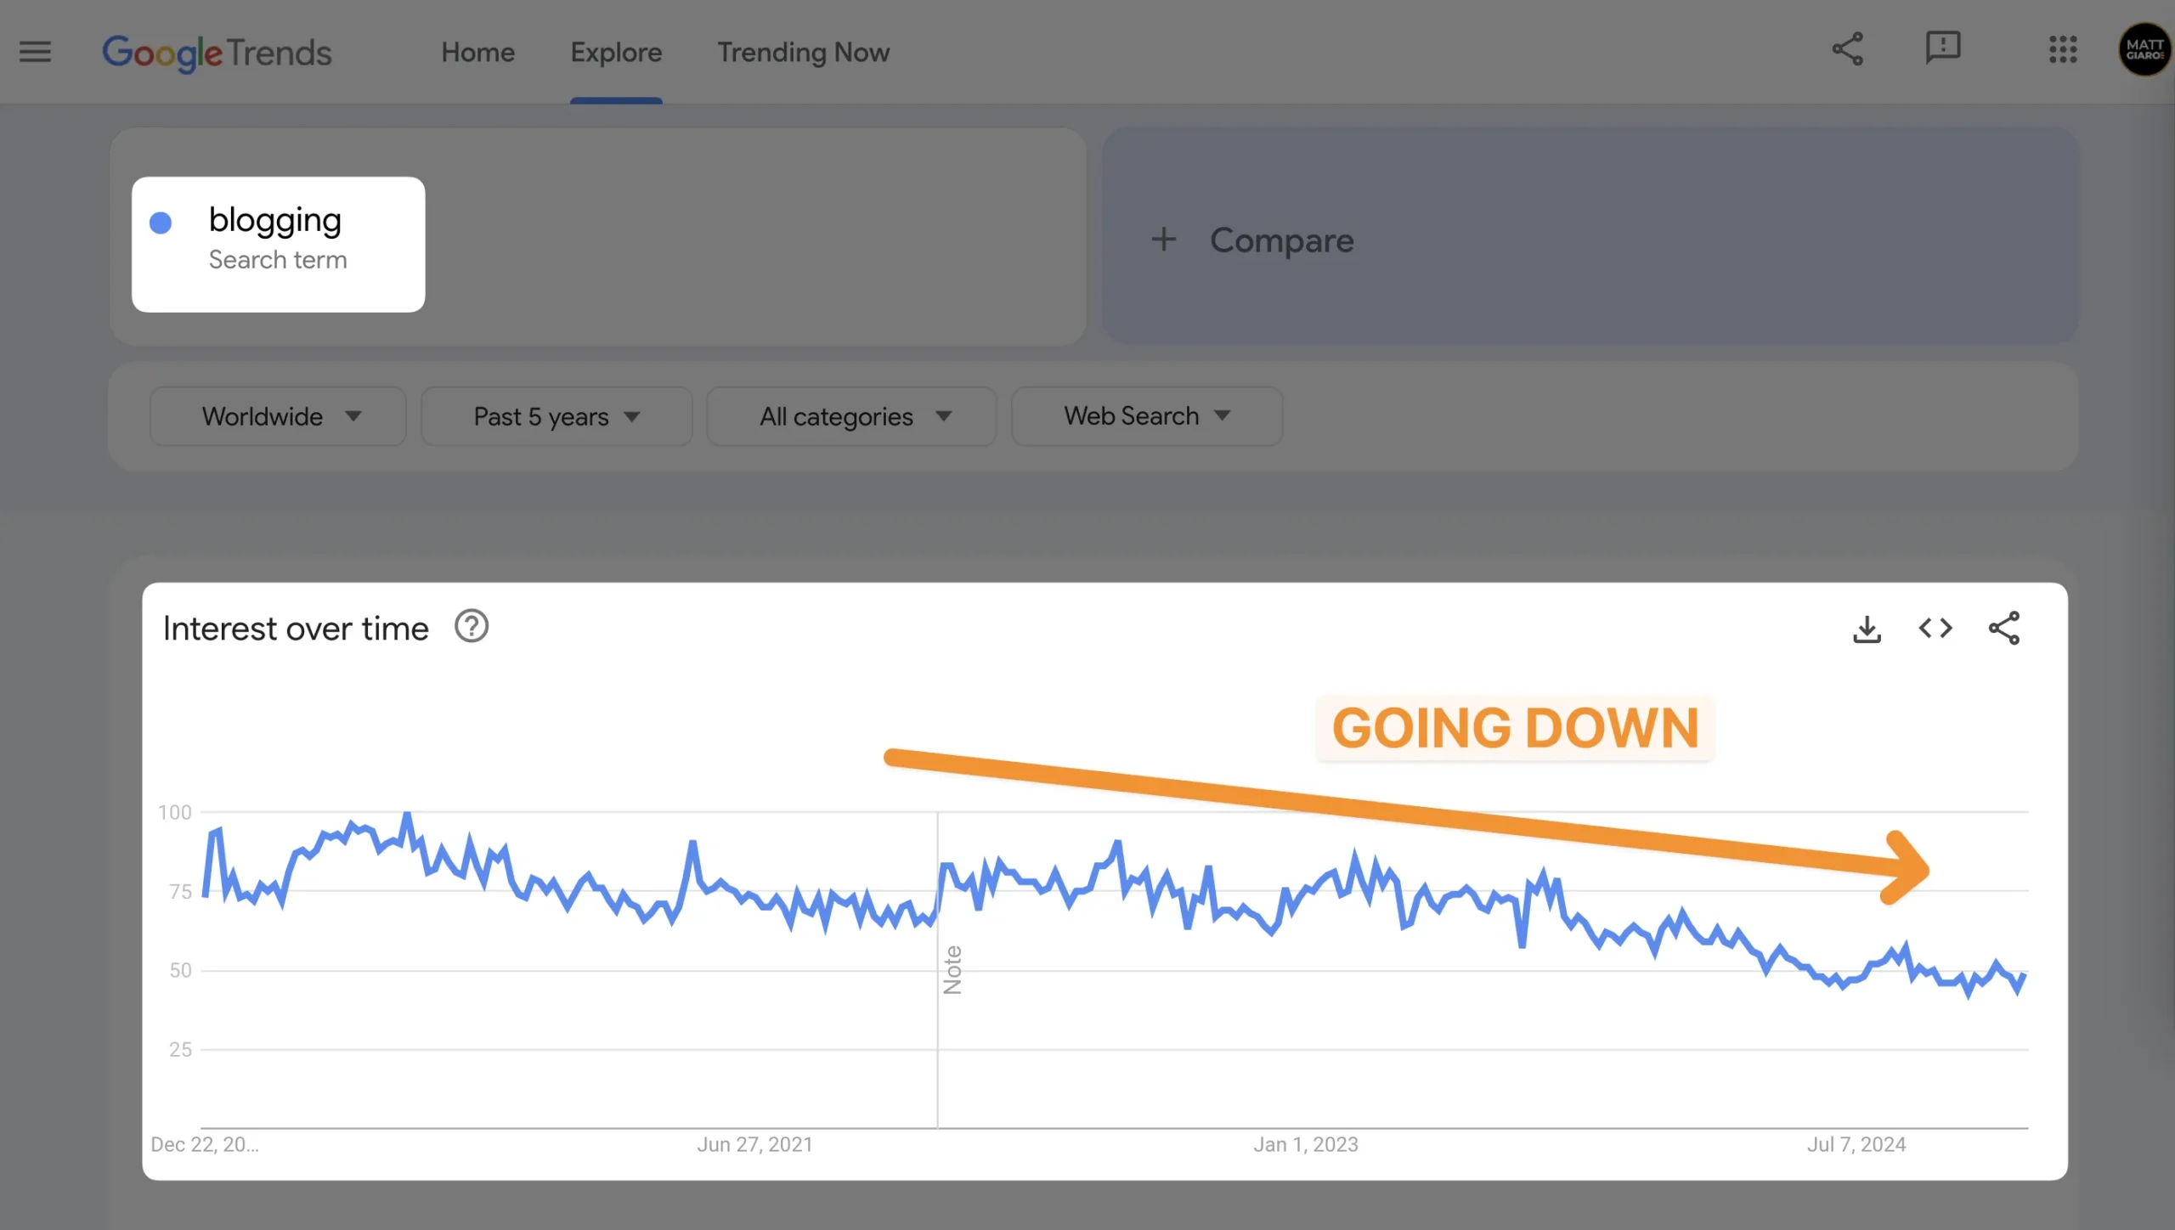Select the Explore tab
Image resolution: width=2175 pixels, height=1230 pixels.
[x=616, y=53]
